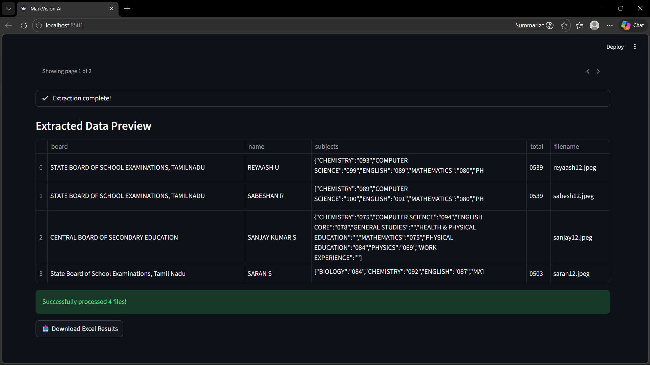Image resolution: width=650 pixels, height=365 pixels.
Task: Go to next page of results
Action: click(x=598, y=71)
